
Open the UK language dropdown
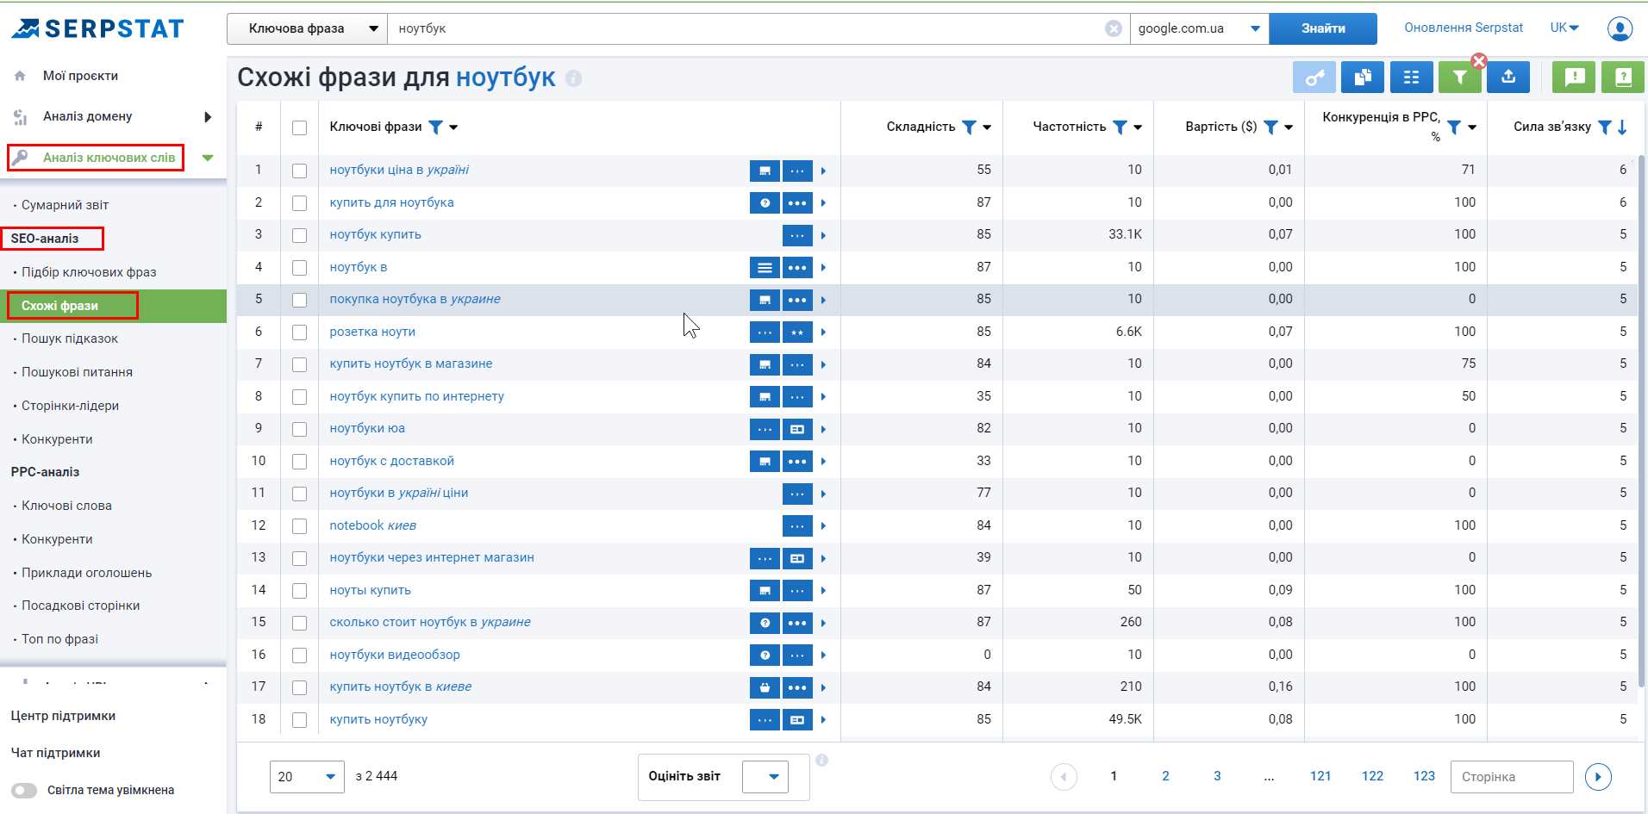(x=1564, y=28)
